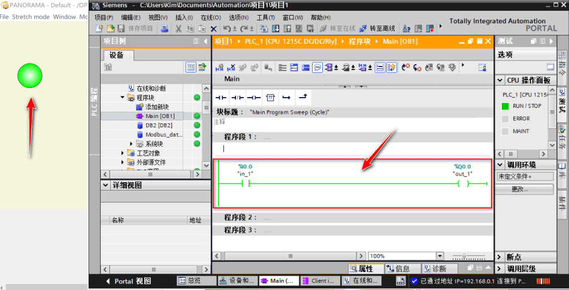The height and width of the screenshot is (290, 569).
Task: Click the 更改... button
Action: tap(523, 189)
